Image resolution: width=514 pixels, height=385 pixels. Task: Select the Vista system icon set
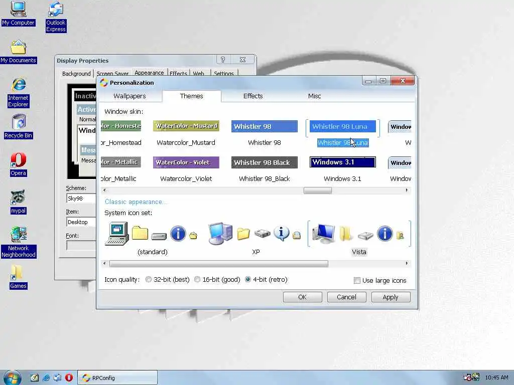point(359,239)
